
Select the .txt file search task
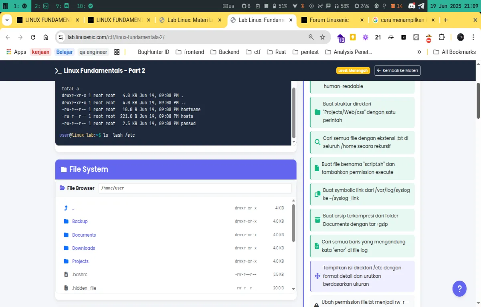click(362, 142)
